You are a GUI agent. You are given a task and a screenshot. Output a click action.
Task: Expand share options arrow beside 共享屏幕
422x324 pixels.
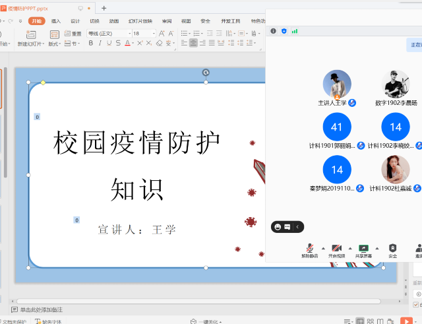point(377,248)
